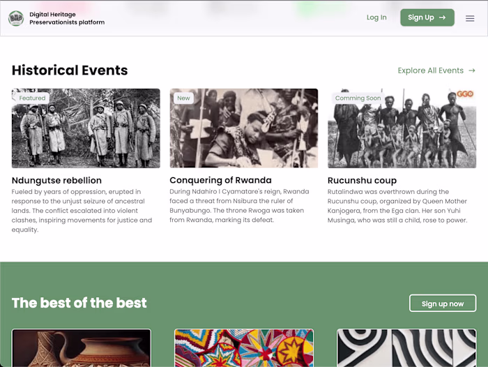Click the Ndungutse rebellion title
The height and width of the screenshot is (367, 488).
pos(56,180)
